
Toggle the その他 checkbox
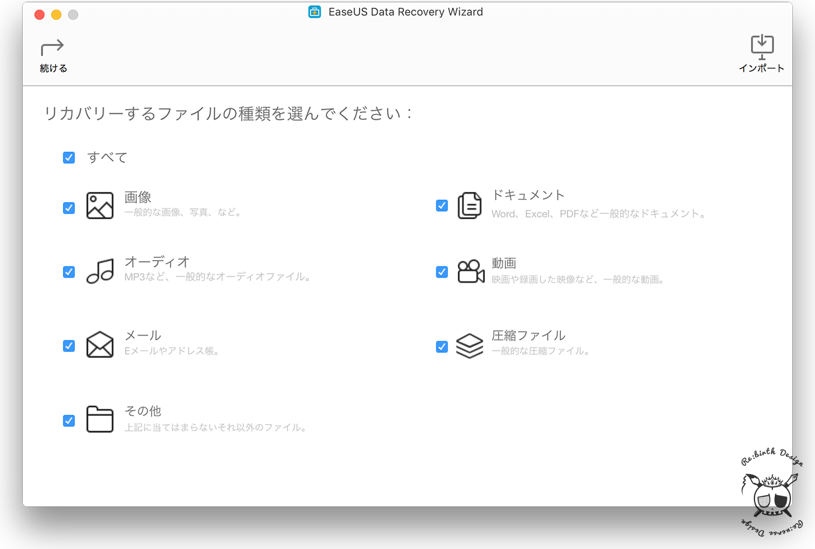click(x=69, y=421)
